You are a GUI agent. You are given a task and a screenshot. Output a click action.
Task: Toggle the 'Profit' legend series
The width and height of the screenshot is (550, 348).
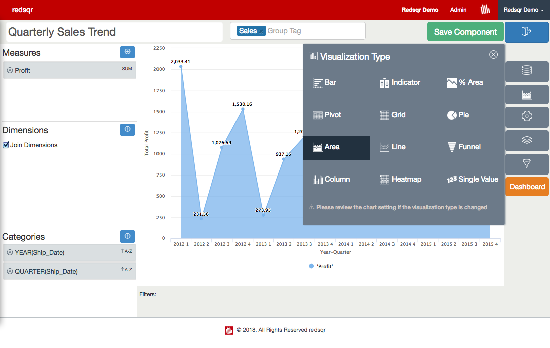pyautogui.click(x=321, y=266)
